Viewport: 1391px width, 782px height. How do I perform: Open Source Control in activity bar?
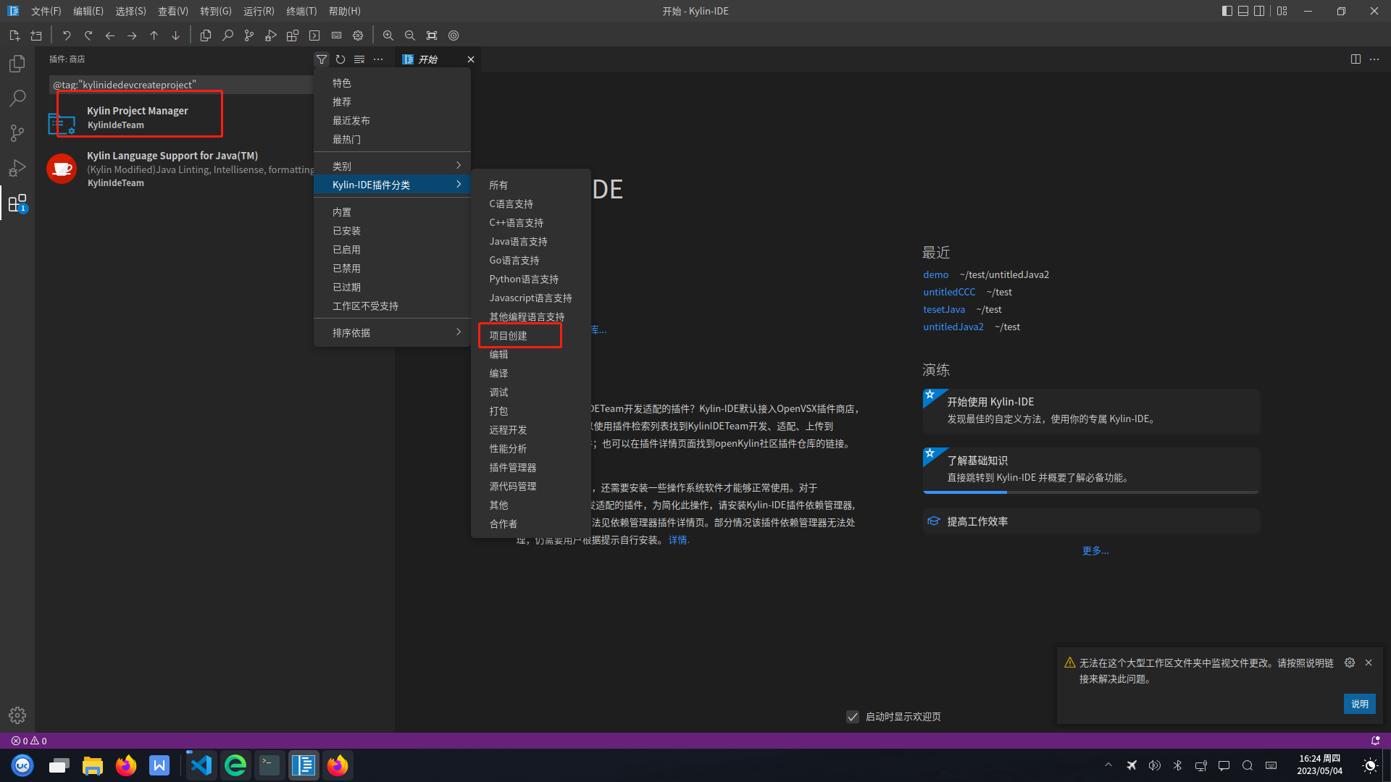(x=17, y=133)
